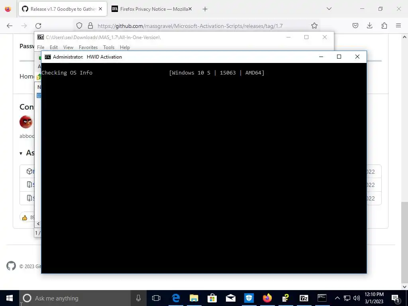
Task: Open 7-Zip Favorites menu
Action: coord(88,47)
